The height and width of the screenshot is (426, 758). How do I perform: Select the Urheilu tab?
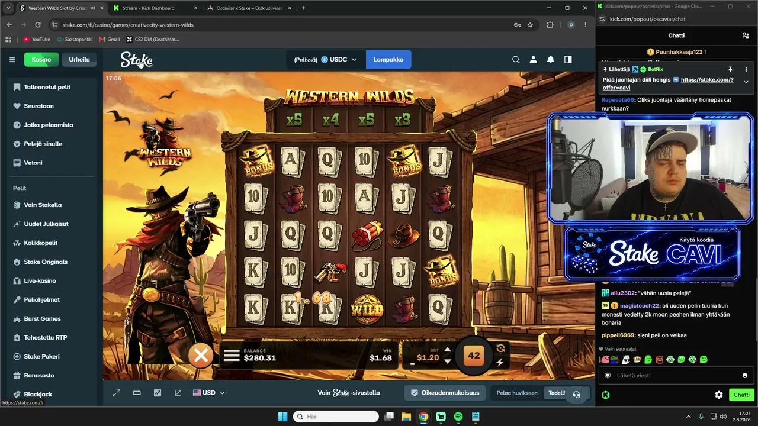pos(79,59)
